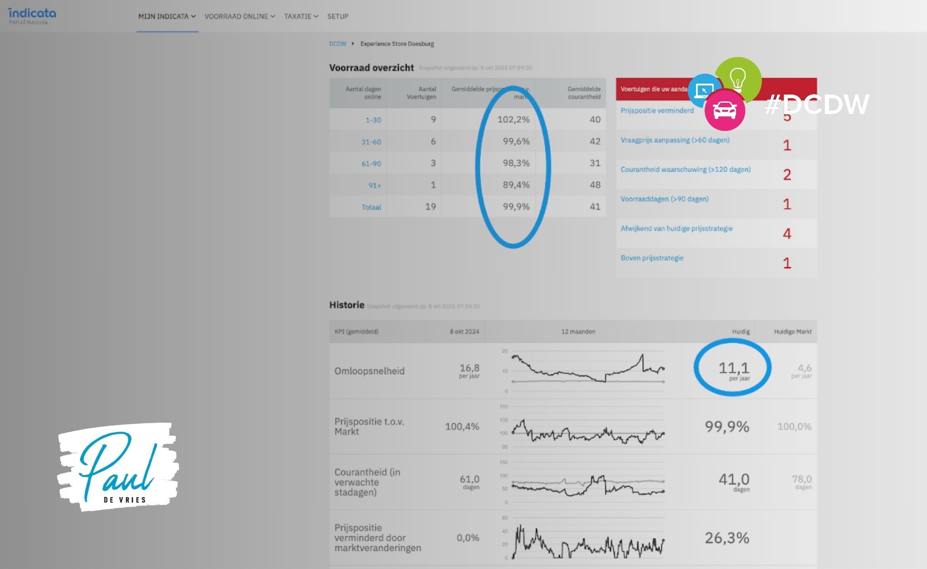Expand the Mijn Indicata menu

[x=166, y=16]
